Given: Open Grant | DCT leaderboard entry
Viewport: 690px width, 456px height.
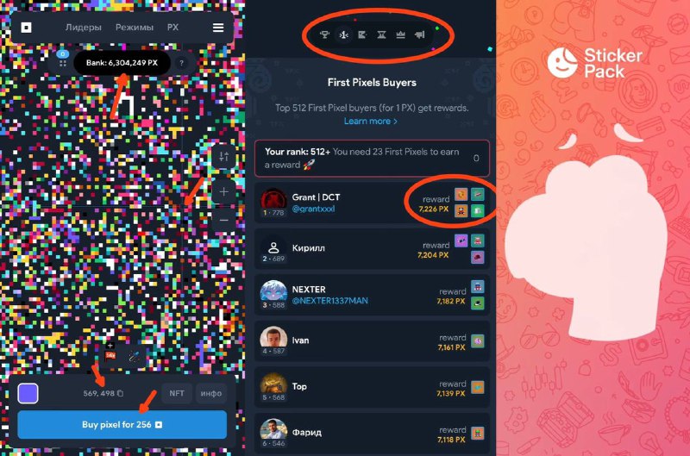Looking at the screenshot, I should [x=372, y=203].
